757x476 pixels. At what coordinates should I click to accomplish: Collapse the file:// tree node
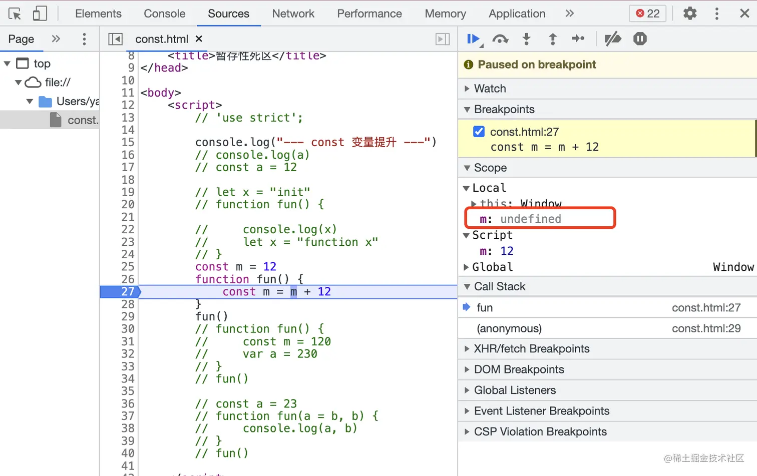19,82
